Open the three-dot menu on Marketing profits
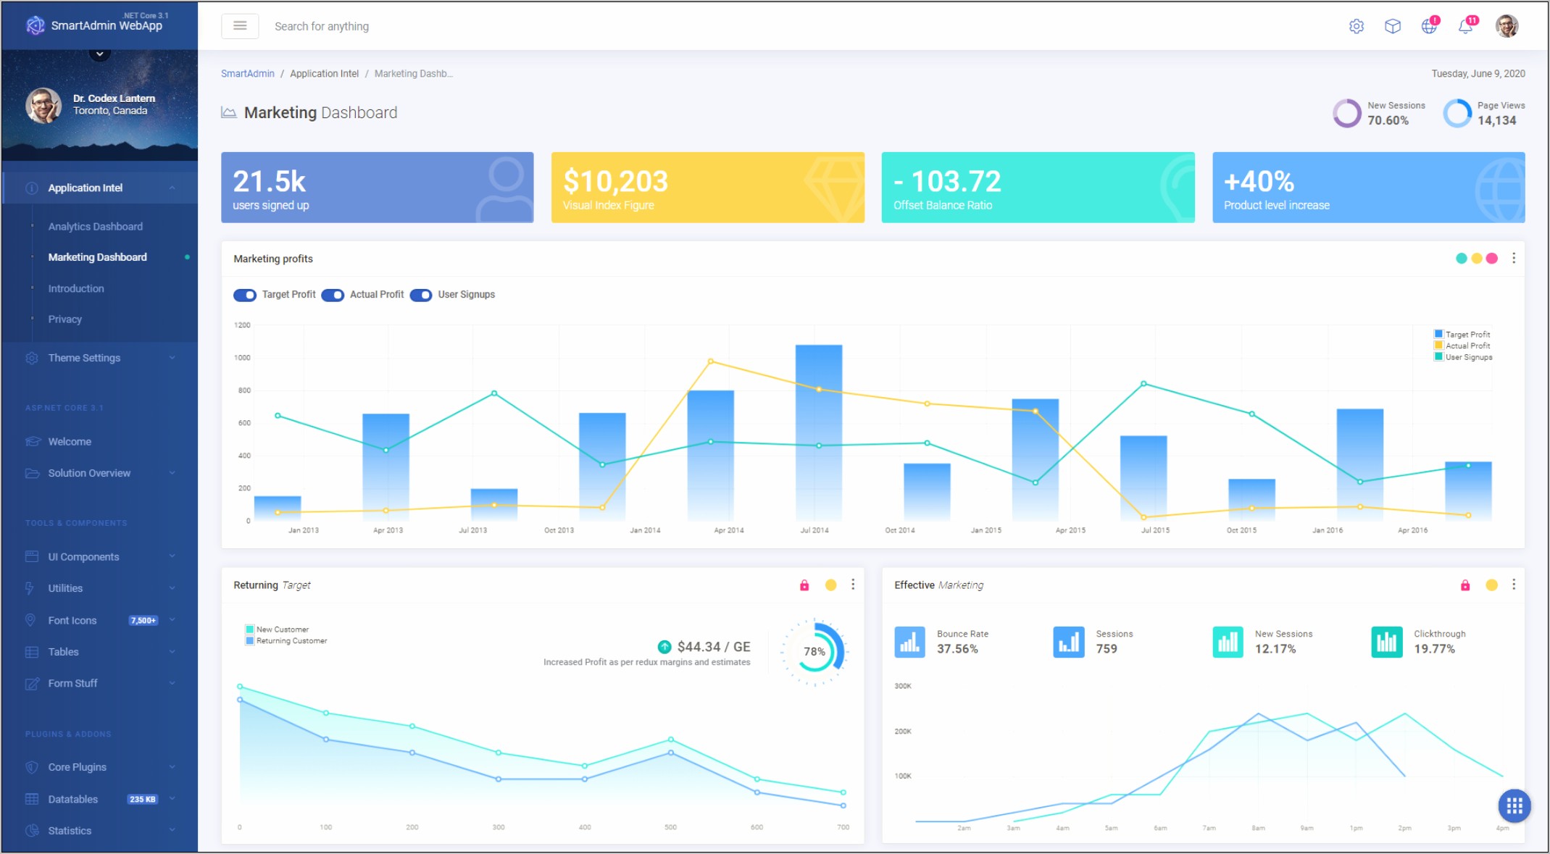The width and height of the screenshot is (1550, 854). pyautogui.click(x=1513, y=259)
